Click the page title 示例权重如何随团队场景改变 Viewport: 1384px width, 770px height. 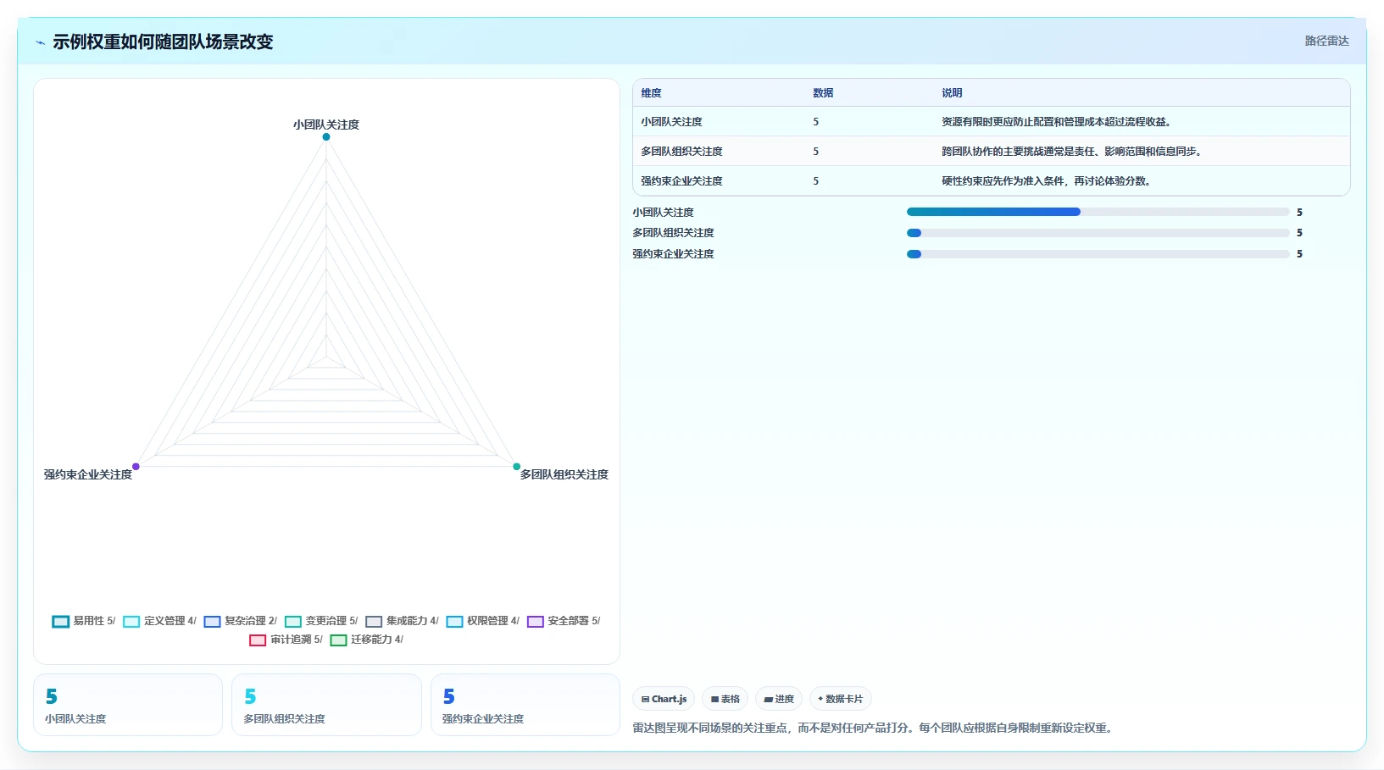point(163,42)
